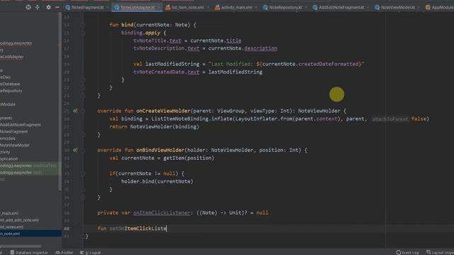Switch to the NoteRepository.kt tab
The height and width of the screenshot is (255, 454).
point(285,8)
